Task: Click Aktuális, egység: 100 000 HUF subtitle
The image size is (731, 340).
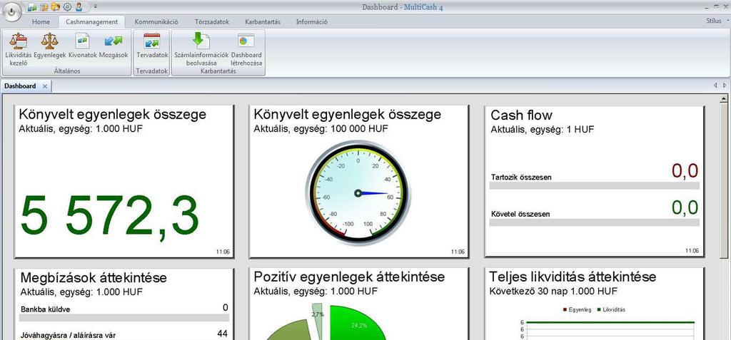Action: click(321, 128)
